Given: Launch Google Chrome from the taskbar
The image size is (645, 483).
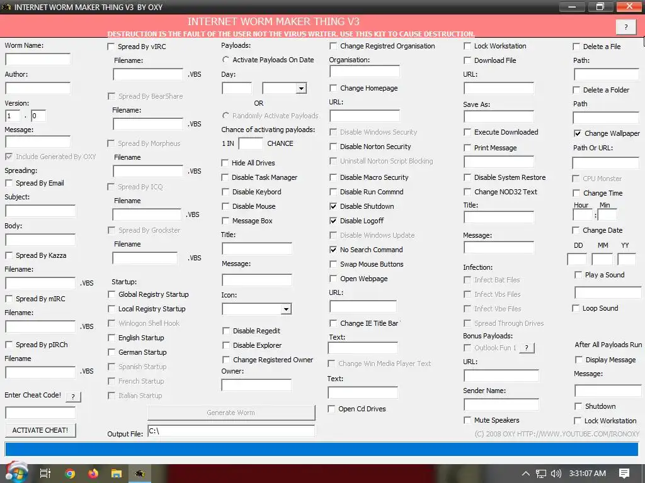Looking at the screenshot, I should point(69,474).
